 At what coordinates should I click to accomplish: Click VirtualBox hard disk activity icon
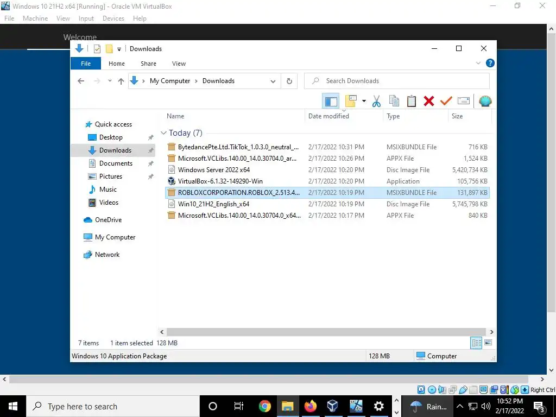pos(421,390)
